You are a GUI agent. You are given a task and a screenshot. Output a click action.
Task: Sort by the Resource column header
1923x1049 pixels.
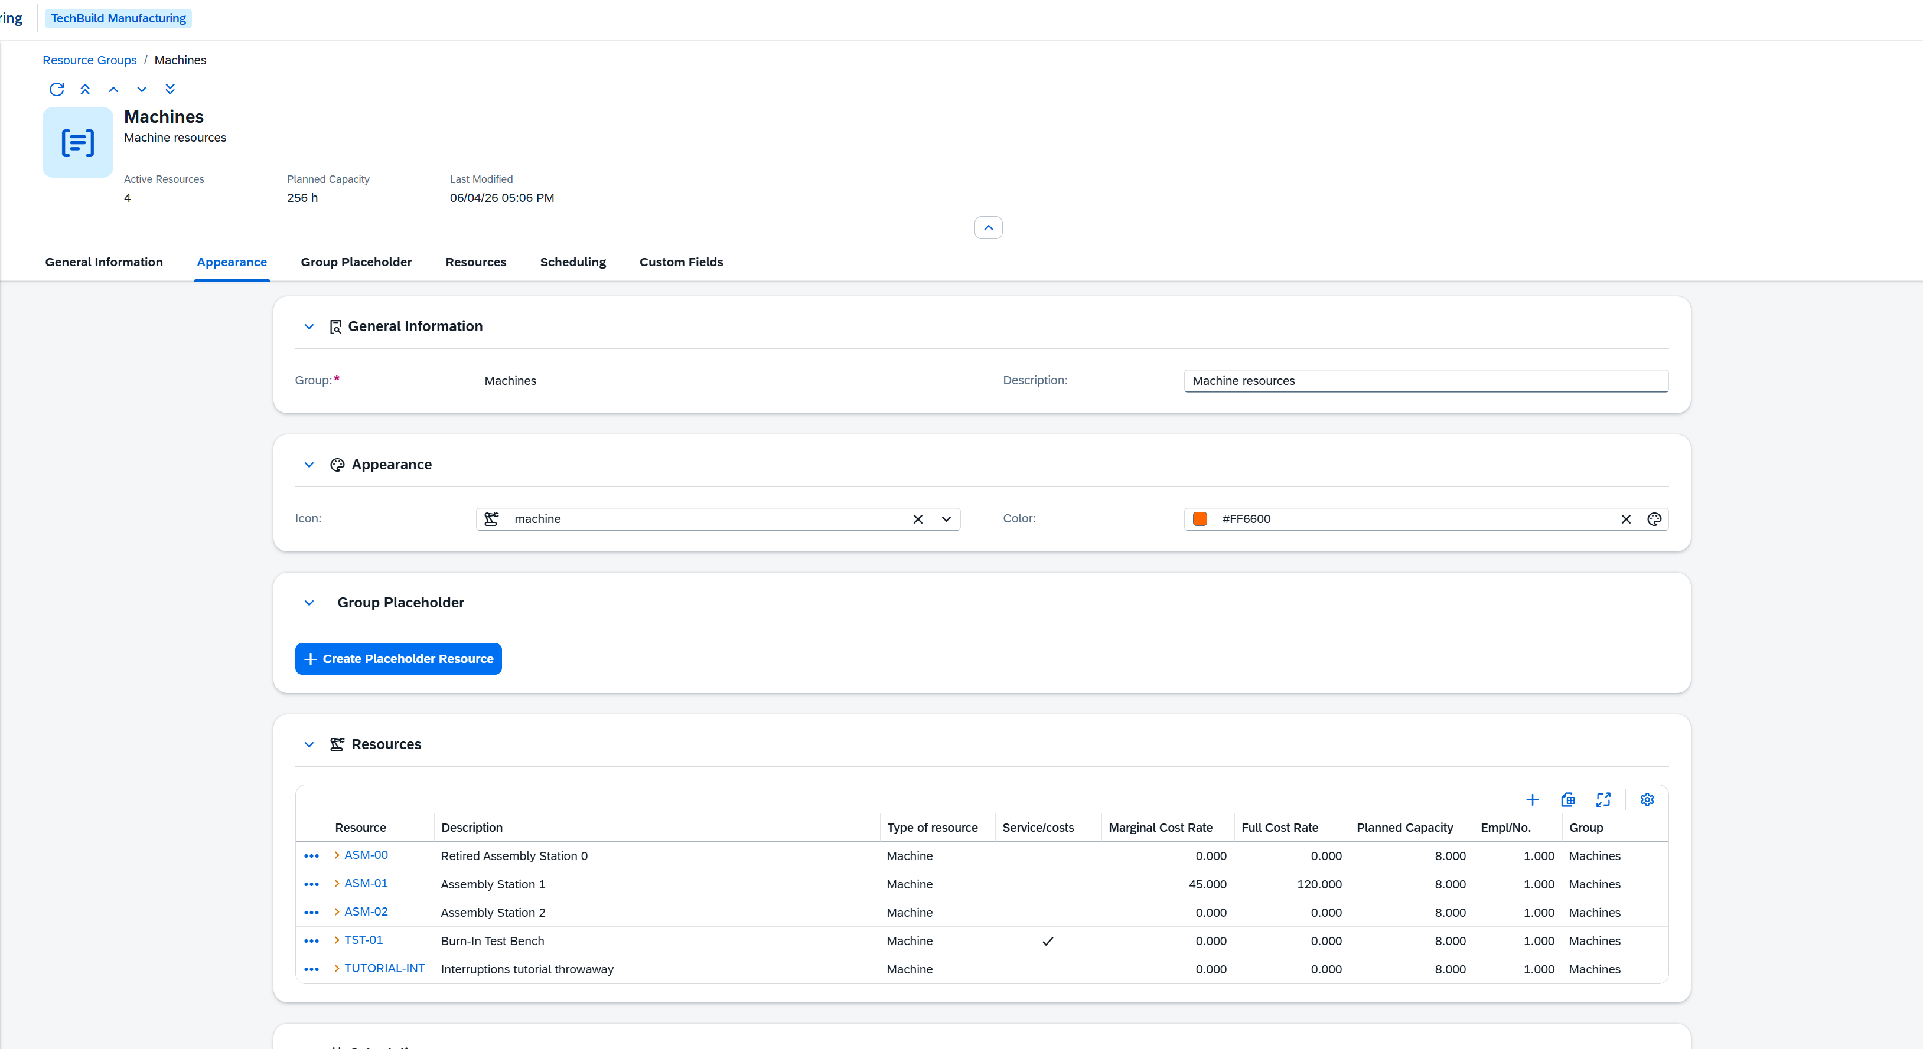click(x=381, y=828)
